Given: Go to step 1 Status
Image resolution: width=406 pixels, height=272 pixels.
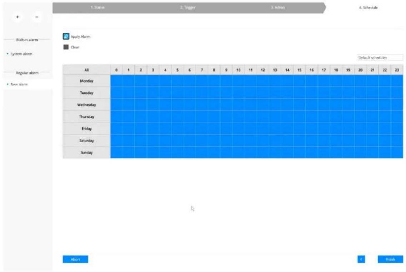Looking at the screenshot, I should coord(97,7).
